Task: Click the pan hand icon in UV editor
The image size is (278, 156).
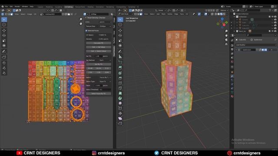Action: click(81, 23)
